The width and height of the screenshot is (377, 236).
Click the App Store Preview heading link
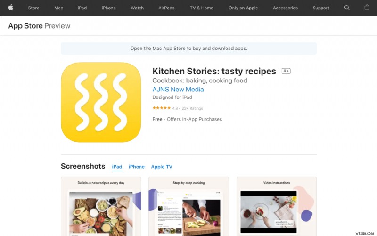pyautogui.click(x=39, y=26)
